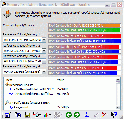Viewport: 124px width, 120px height.
Task: Open the dropdown arrow beside the person-computer icon
Action: tap(40, 115)
